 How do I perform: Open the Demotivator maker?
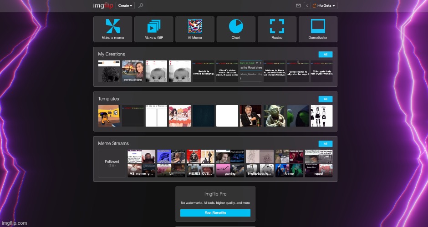[318, 29]
